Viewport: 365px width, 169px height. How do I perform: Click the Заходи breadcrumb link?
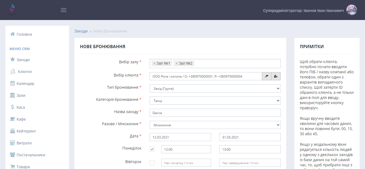tap(81, 31)
